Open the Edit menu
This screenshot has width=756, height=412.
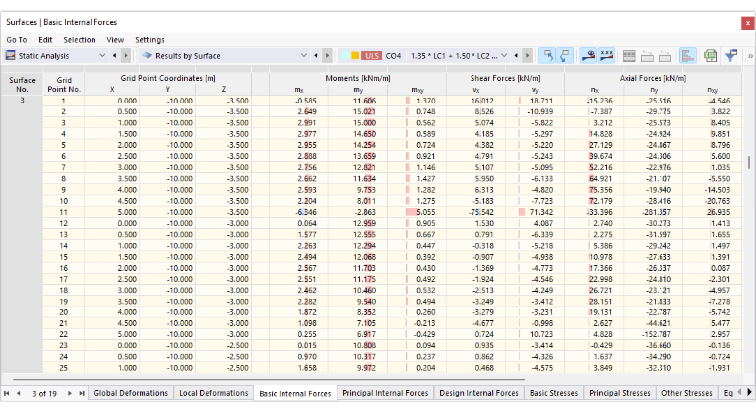coord(45,40)
